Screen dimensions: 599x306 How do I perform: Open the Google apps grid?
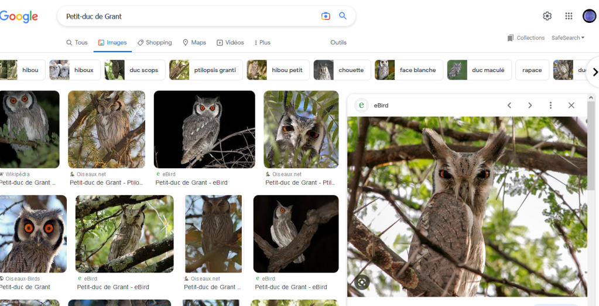pyautogui.click(x=569, y=16)
